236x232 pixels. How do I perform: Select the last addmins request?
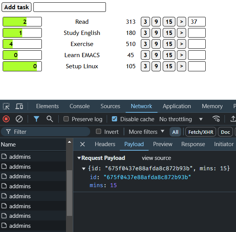33,226
